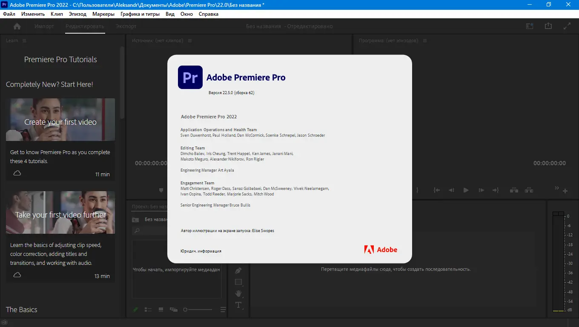
Task: Open the Эпизод menu
Action: tap(77, 14)
